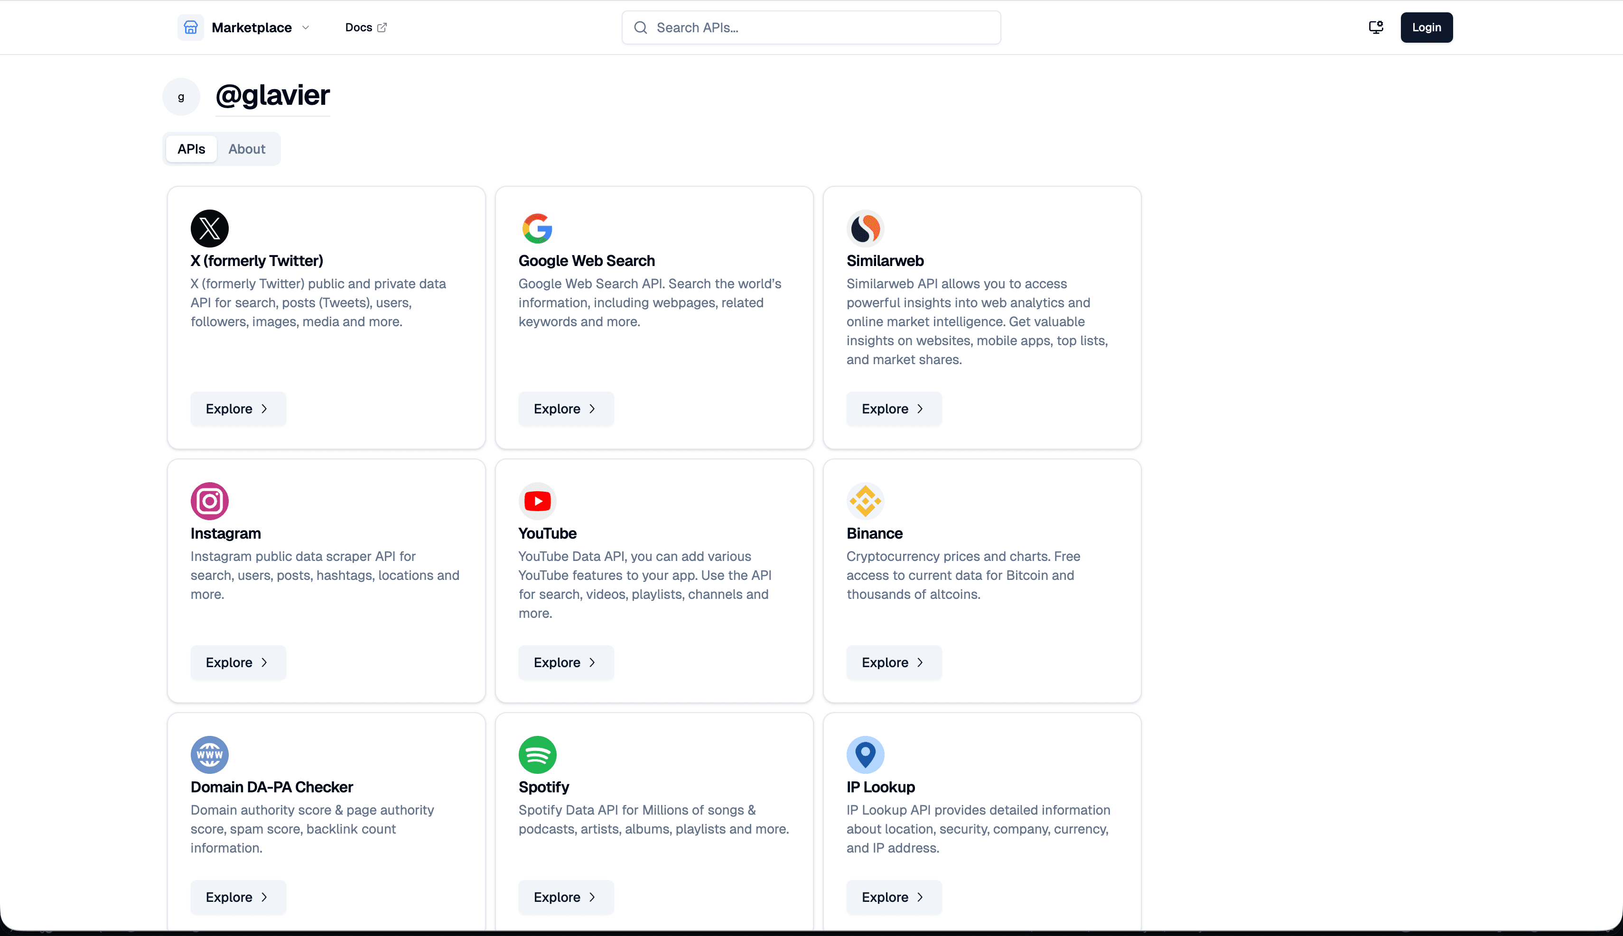Expand the Explore chevron on Similarweb card
Viewport: 1623px width, 936px height.
(x=921, y=408)
